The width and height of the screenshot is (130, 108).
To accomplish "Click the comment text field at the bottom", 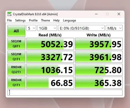I will [65, 92].
